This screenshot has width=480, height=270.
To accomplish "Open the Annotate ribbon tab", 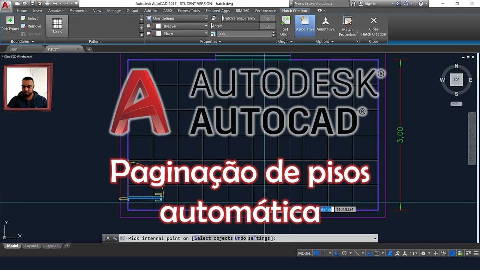I will tap(56, 11).
